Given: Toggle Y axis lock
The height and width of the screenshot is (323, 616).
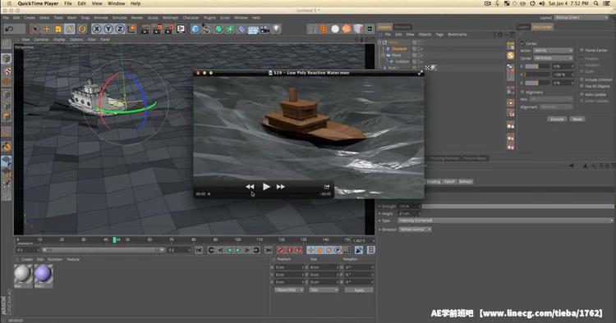Looking at the screenshot, I should [x=108, y=29].
